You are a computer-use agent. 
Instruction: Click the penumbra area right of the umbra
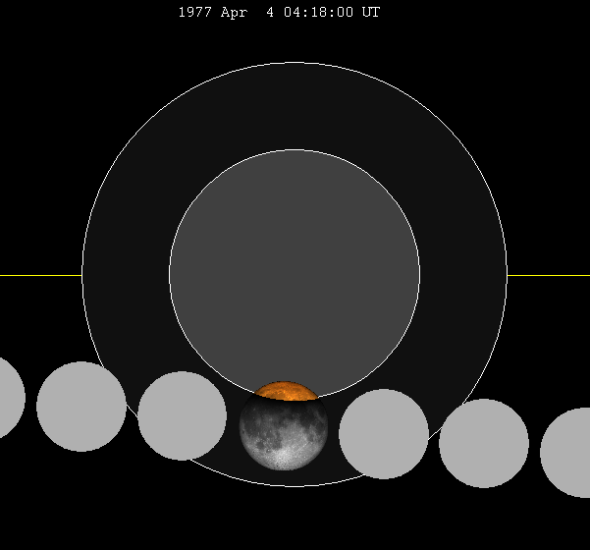[x=463, y=275]
